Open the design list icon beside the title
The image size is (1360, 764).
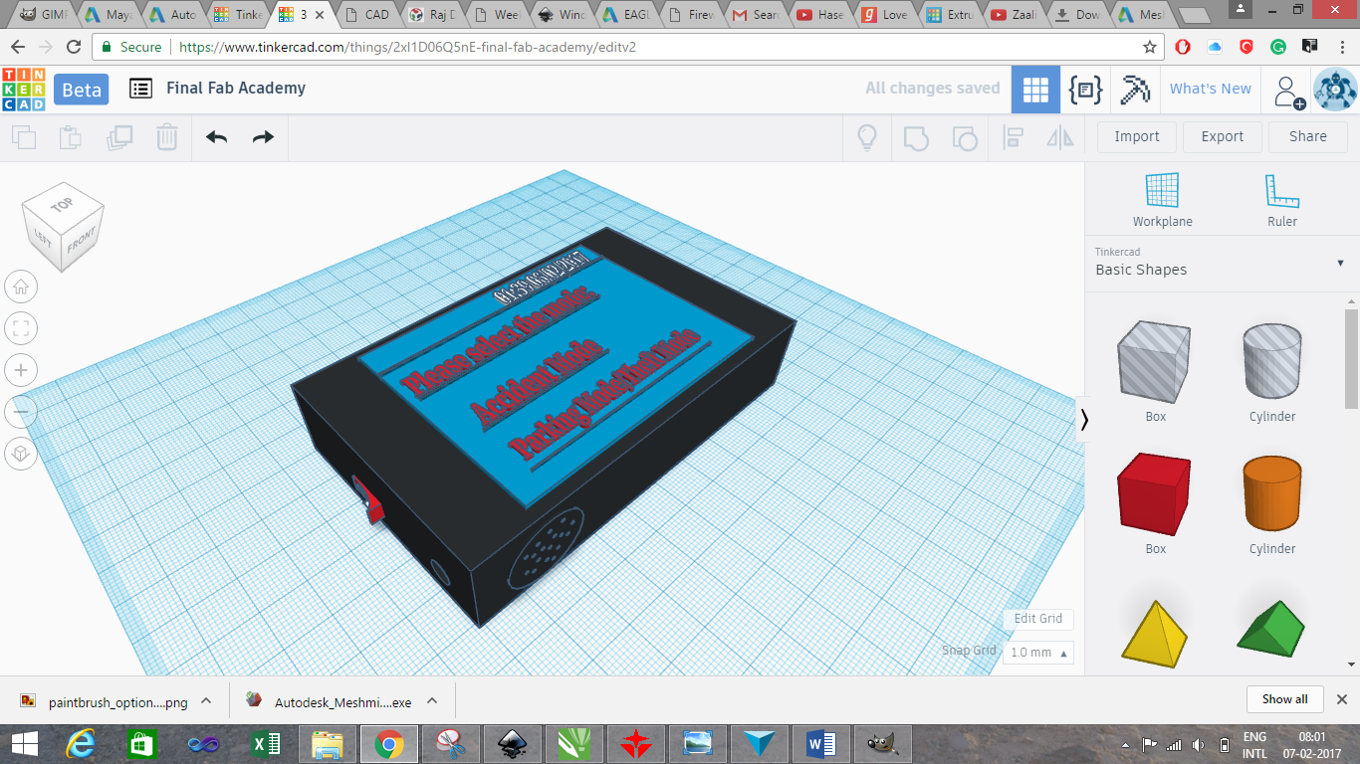[x=141, y=89]
